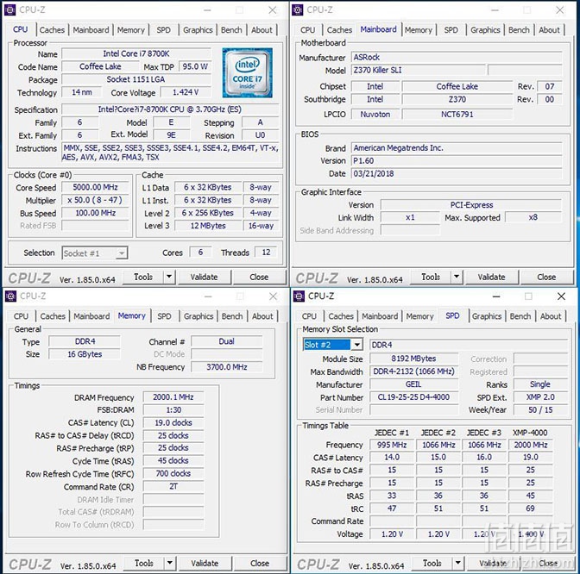Viewport: 580px width, 574px height.
Task: Select Mainboard tab in the Memory window
Action: [x=91, y=316]
